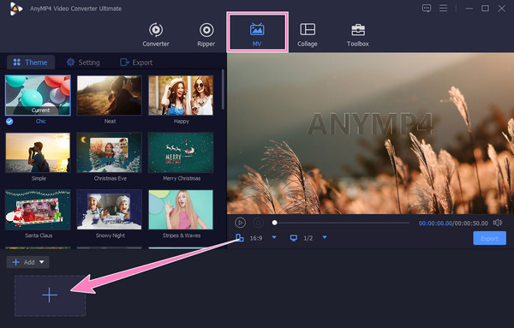Select the Neat theme thumbnail
This screenshot has height=328, width=514.
[x=109, y=95]
